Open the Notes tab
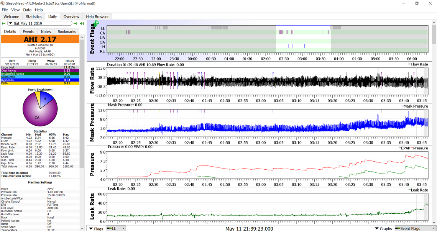The height and width of the screenshot is (231, 437). click(x=46, y=32)
